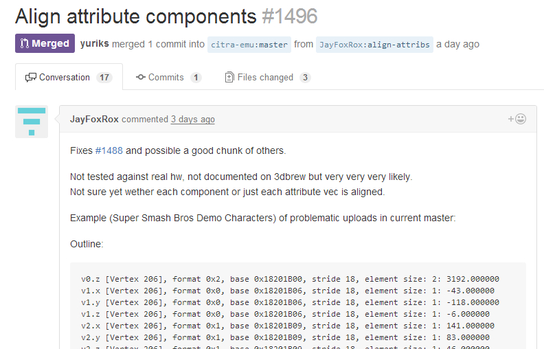Click the Files changed count badge 3

tap(305, 78)
